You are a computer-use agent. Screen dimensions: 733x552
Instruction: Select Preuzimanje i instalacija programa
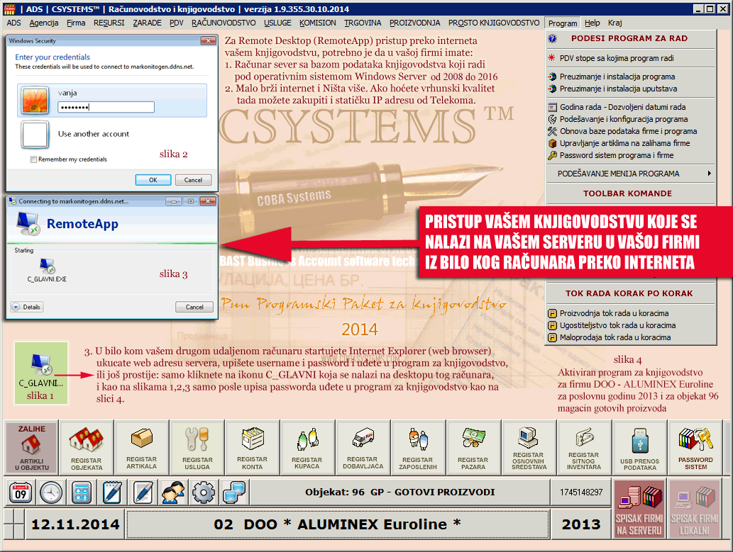click(631, 77)
